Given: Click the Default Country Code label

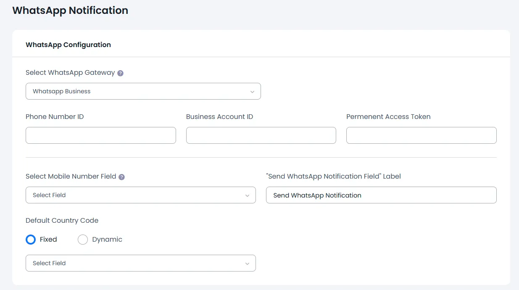Looking at the screenshot, I should 62,220.
